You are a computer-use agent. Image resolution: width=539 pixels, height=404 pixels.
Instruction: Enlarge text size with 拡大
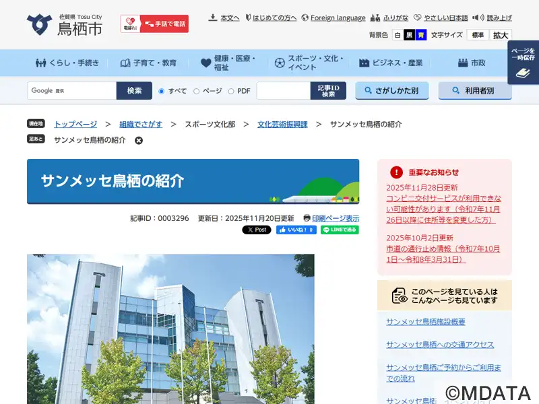(x=501, y=35)
